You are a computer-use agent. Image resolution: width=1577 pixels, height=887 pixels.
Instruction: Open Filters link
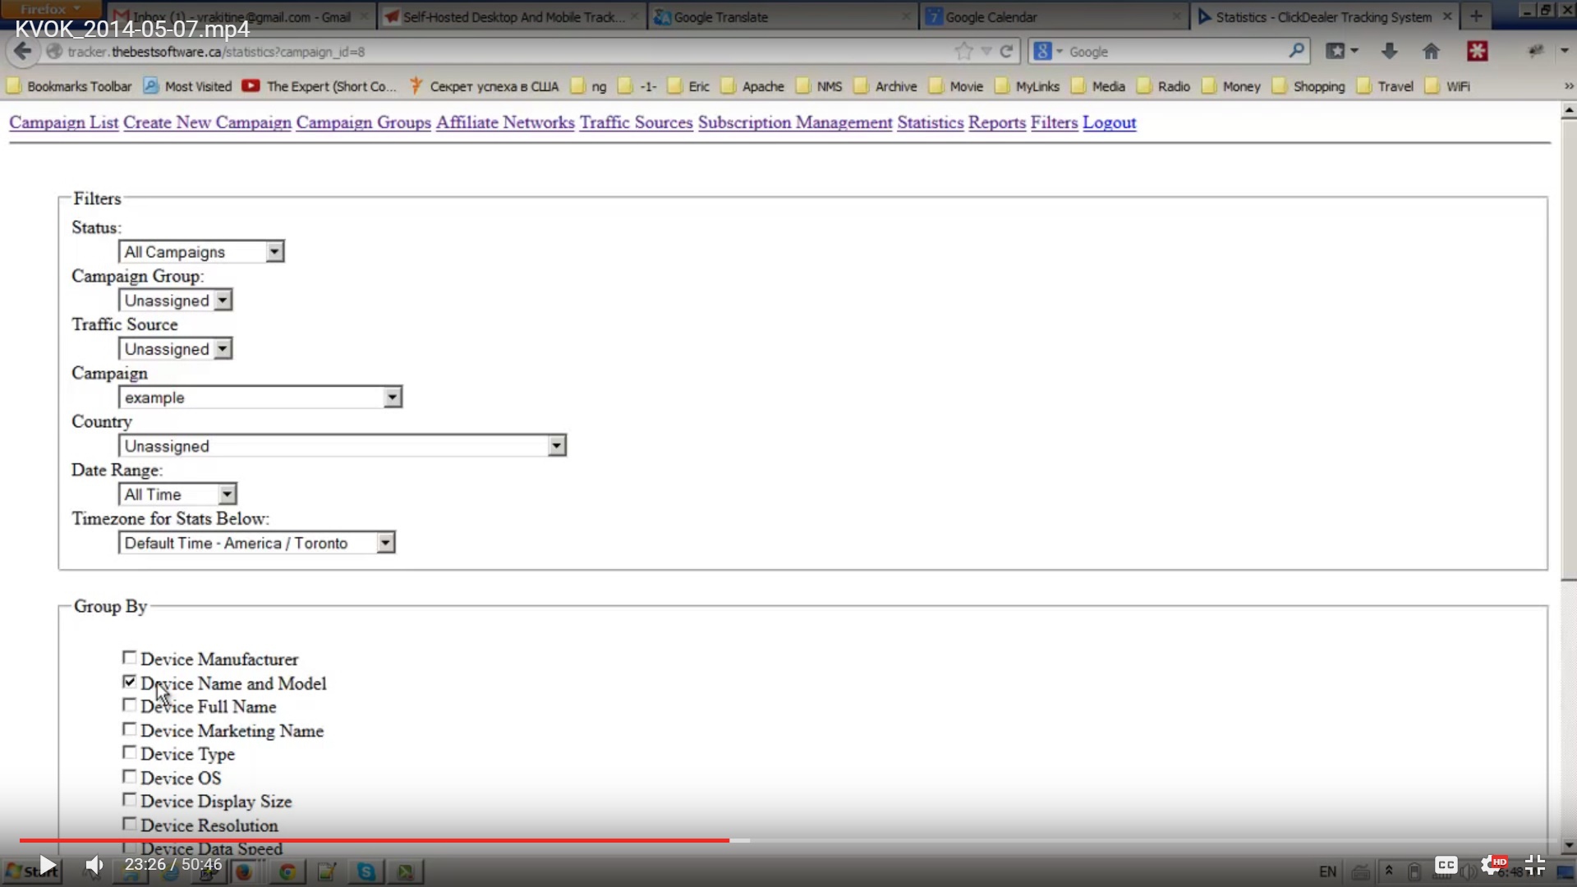click(1054, 122)
